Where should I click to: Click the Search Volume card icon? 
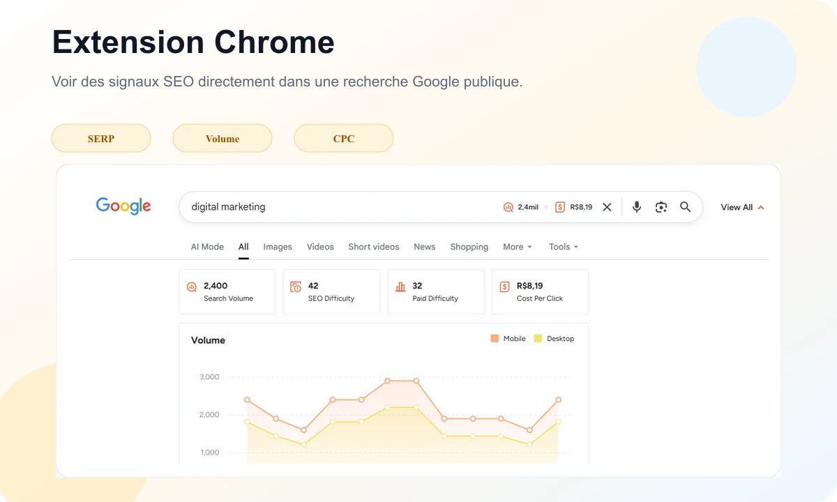pos(192,287)
